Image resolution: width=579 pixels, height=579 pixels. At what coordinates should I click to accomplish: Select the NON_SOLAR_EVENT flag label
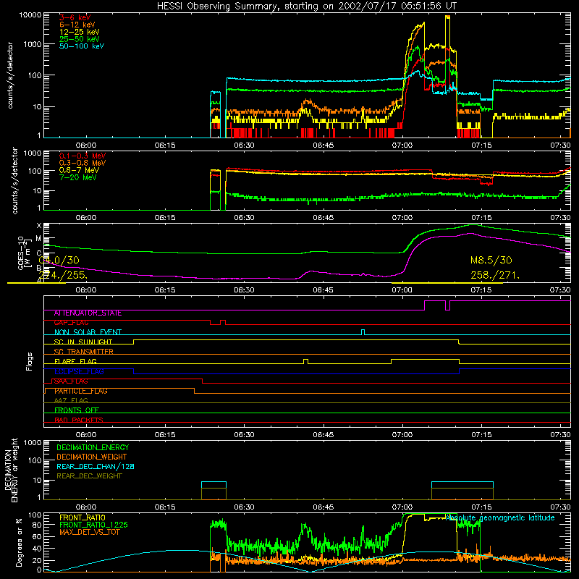coord(88,332)
